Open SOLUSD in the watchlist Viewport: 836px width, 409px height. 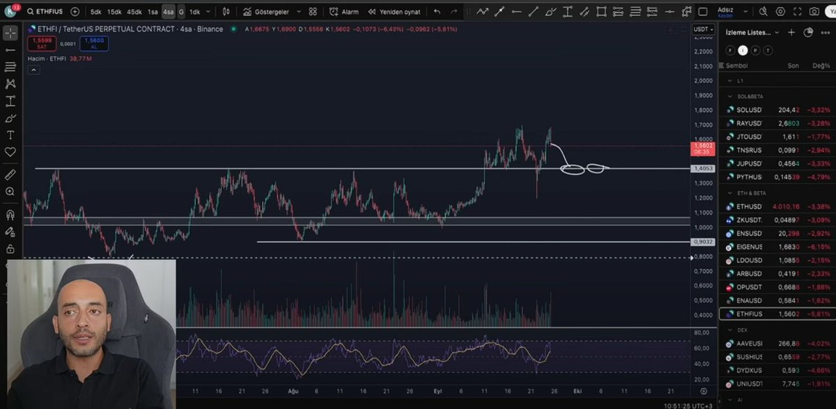777,110
